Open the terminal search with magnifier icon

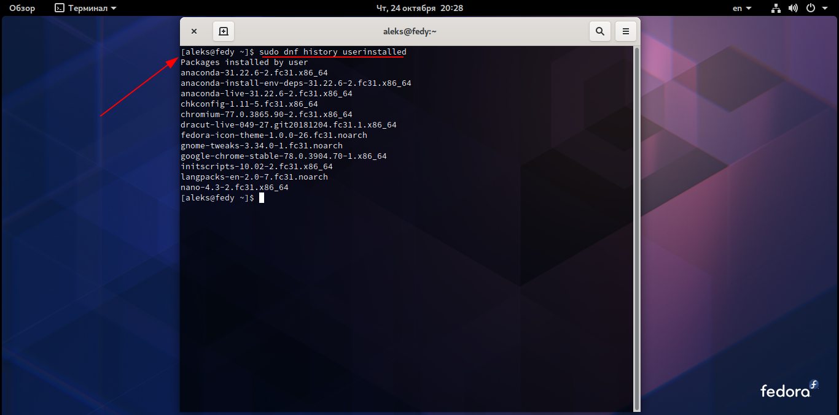[x=600, y=31]
